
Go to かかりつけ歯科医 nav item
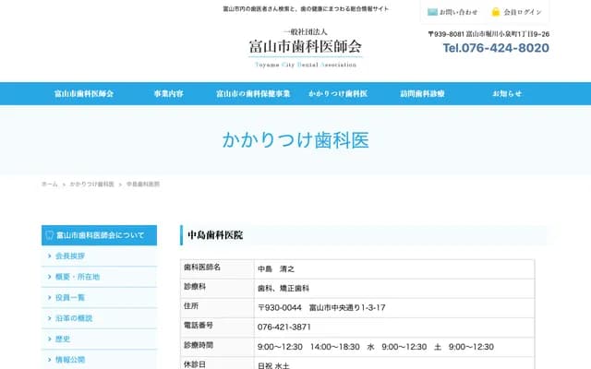click(338, 94)
